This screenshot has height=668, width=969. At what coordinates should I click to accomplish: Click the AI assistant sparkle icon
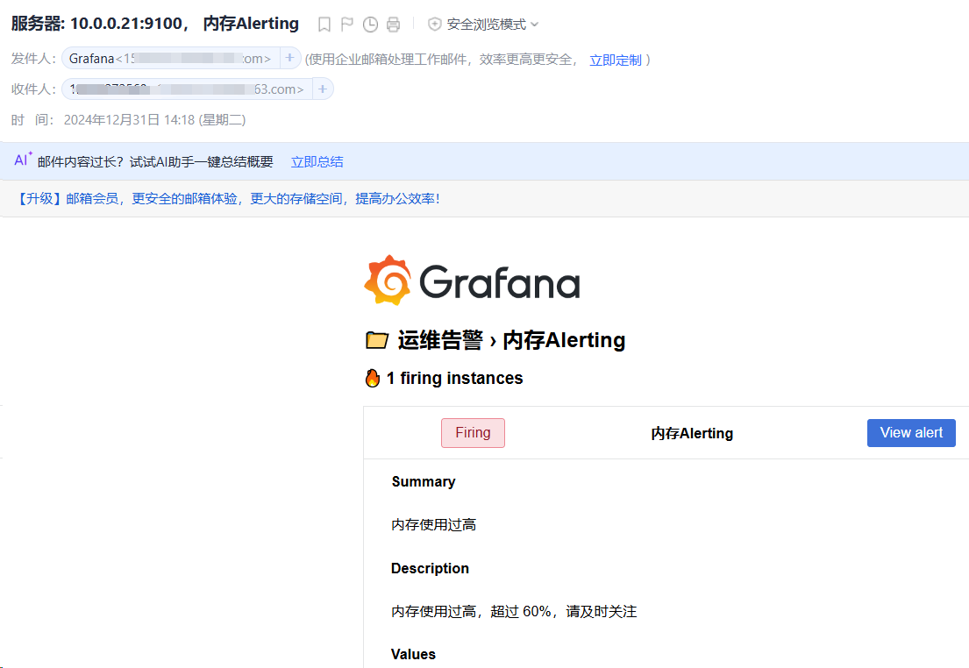point(23,160)
